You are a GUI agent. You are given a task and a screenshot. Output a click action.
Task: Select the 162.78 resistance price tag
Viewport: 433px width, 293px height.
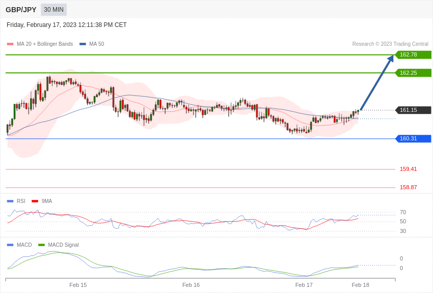coord(414,54)
